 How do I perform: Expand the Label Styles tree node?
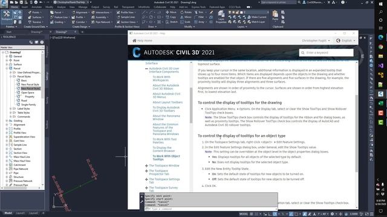(11, 108)
